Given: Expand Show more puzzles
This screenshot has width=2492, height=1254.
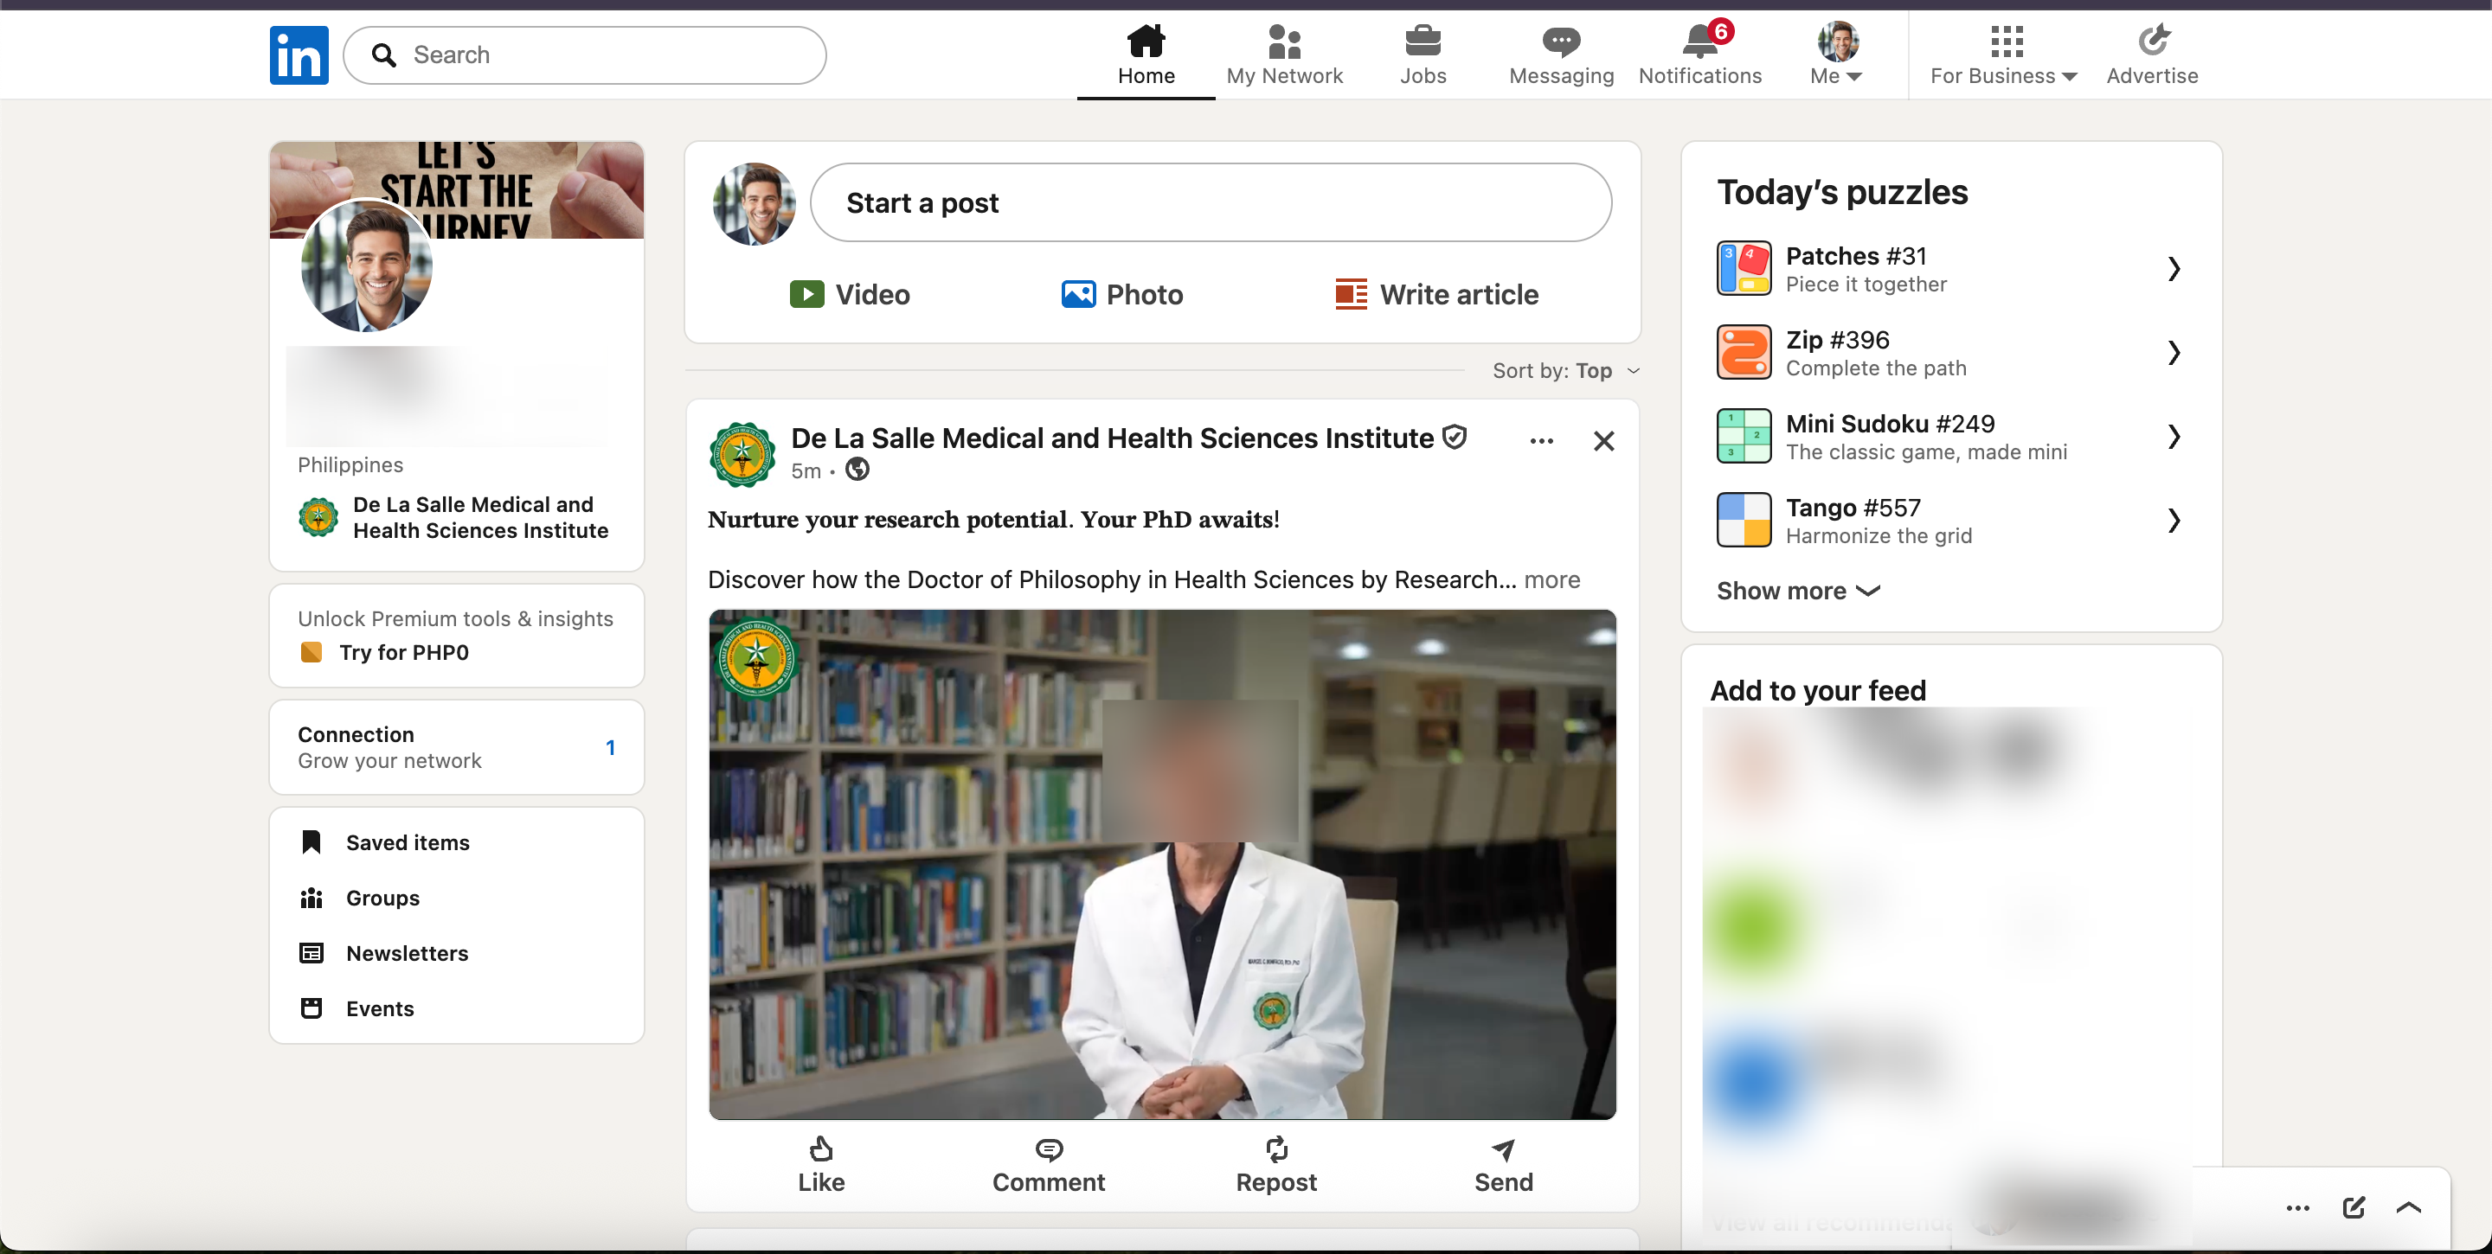Looking at the screenshot, I should [1797, 591].
